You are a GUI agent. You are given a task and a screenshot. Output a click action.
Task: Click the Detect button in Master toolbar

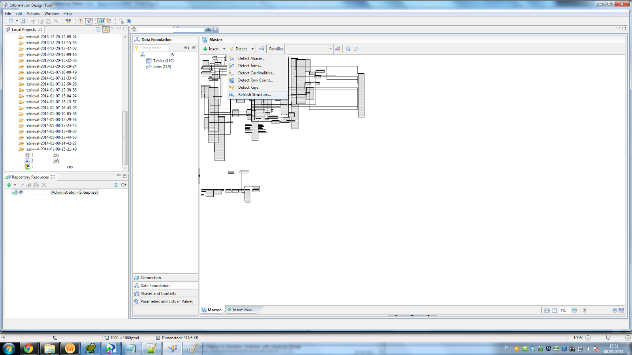(238, 49)
